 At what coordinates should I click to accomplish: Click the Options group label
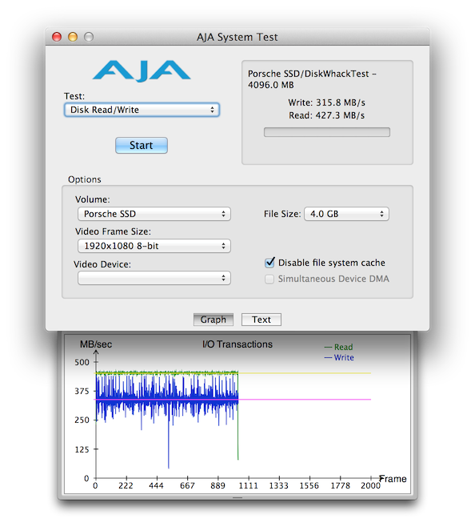point(84,179)
